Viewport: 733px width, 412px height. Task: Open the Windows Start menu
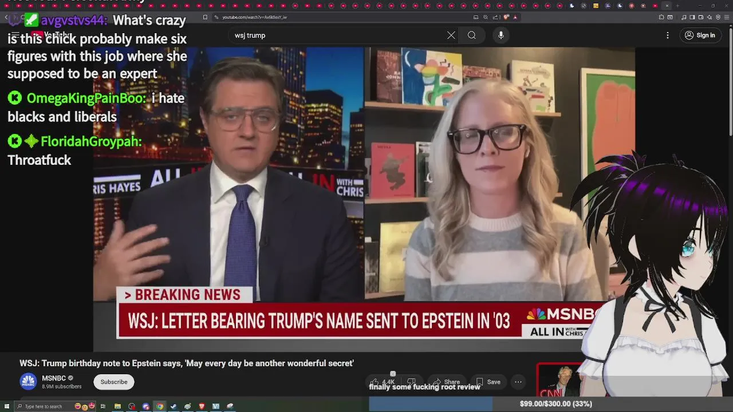7,406
